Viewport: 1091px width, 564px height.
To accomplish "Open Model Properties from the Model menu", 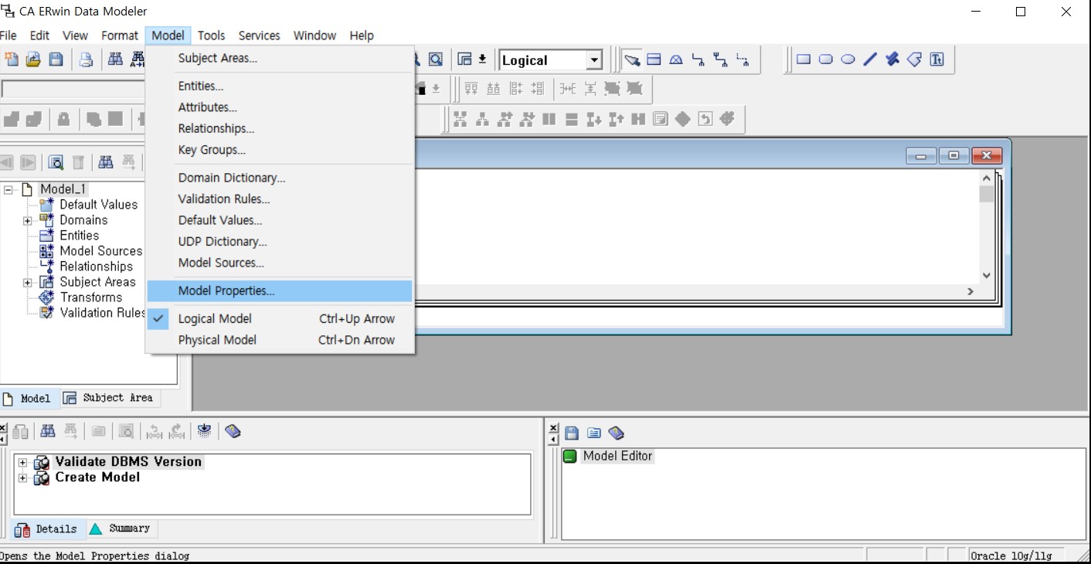I will tap(280, 291).
